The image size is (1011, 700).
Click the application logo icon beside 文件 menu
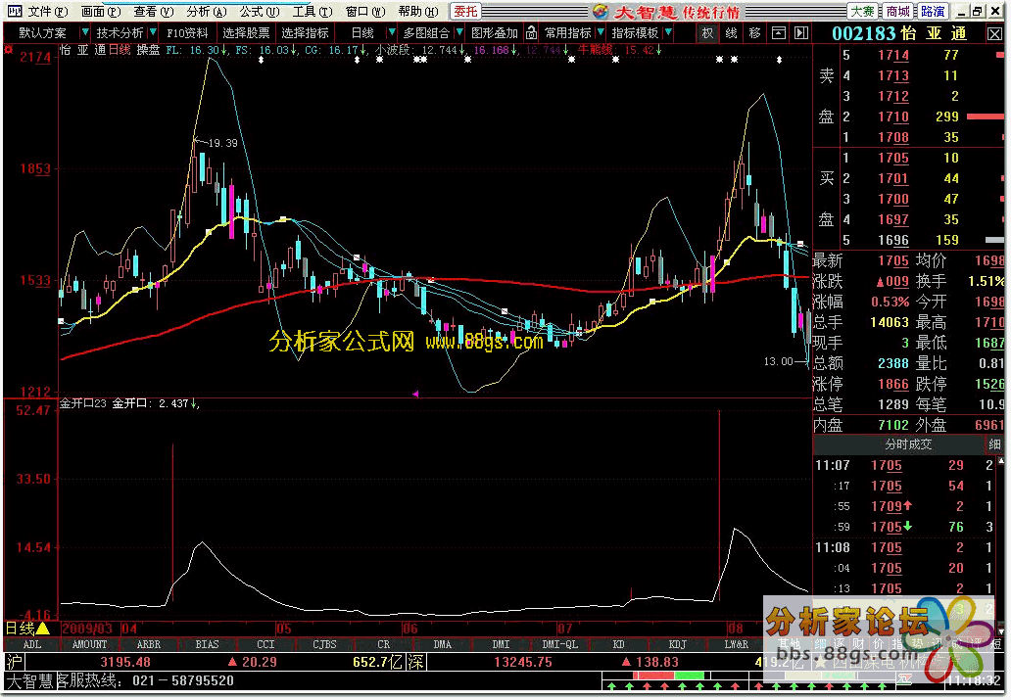pos(14,11)
